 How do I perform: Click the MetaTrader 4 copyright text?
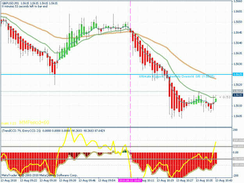pyautogui.click(x=39, y=175)
